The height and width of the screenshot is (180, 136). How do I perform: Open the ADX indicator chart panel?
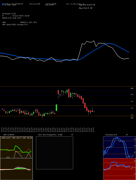pos(16,147)
